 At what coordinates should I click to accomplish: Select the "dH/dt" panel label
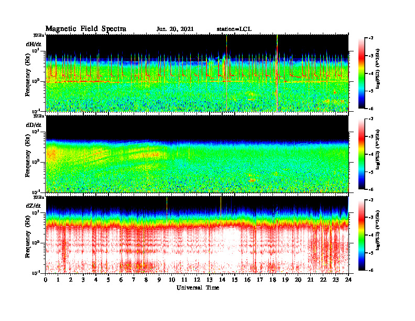pos(34,45)
